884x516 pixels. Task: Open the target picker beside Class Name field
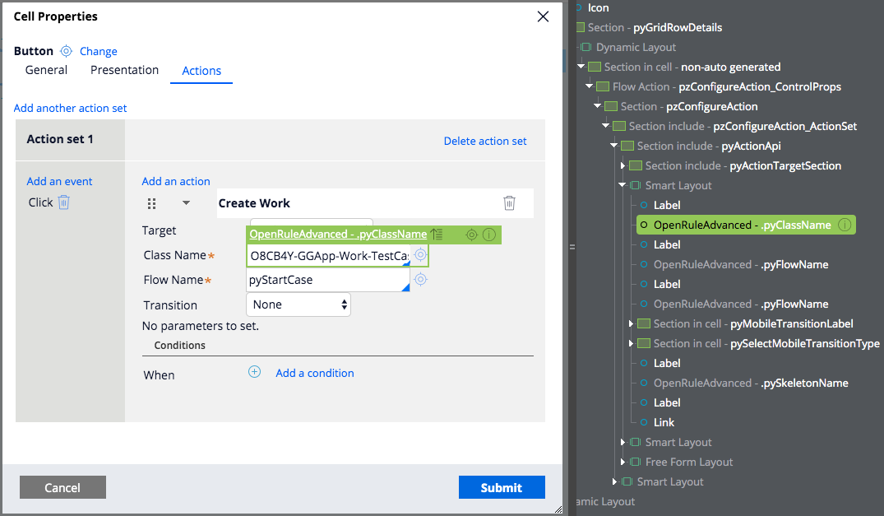click(x=420, y=255)
